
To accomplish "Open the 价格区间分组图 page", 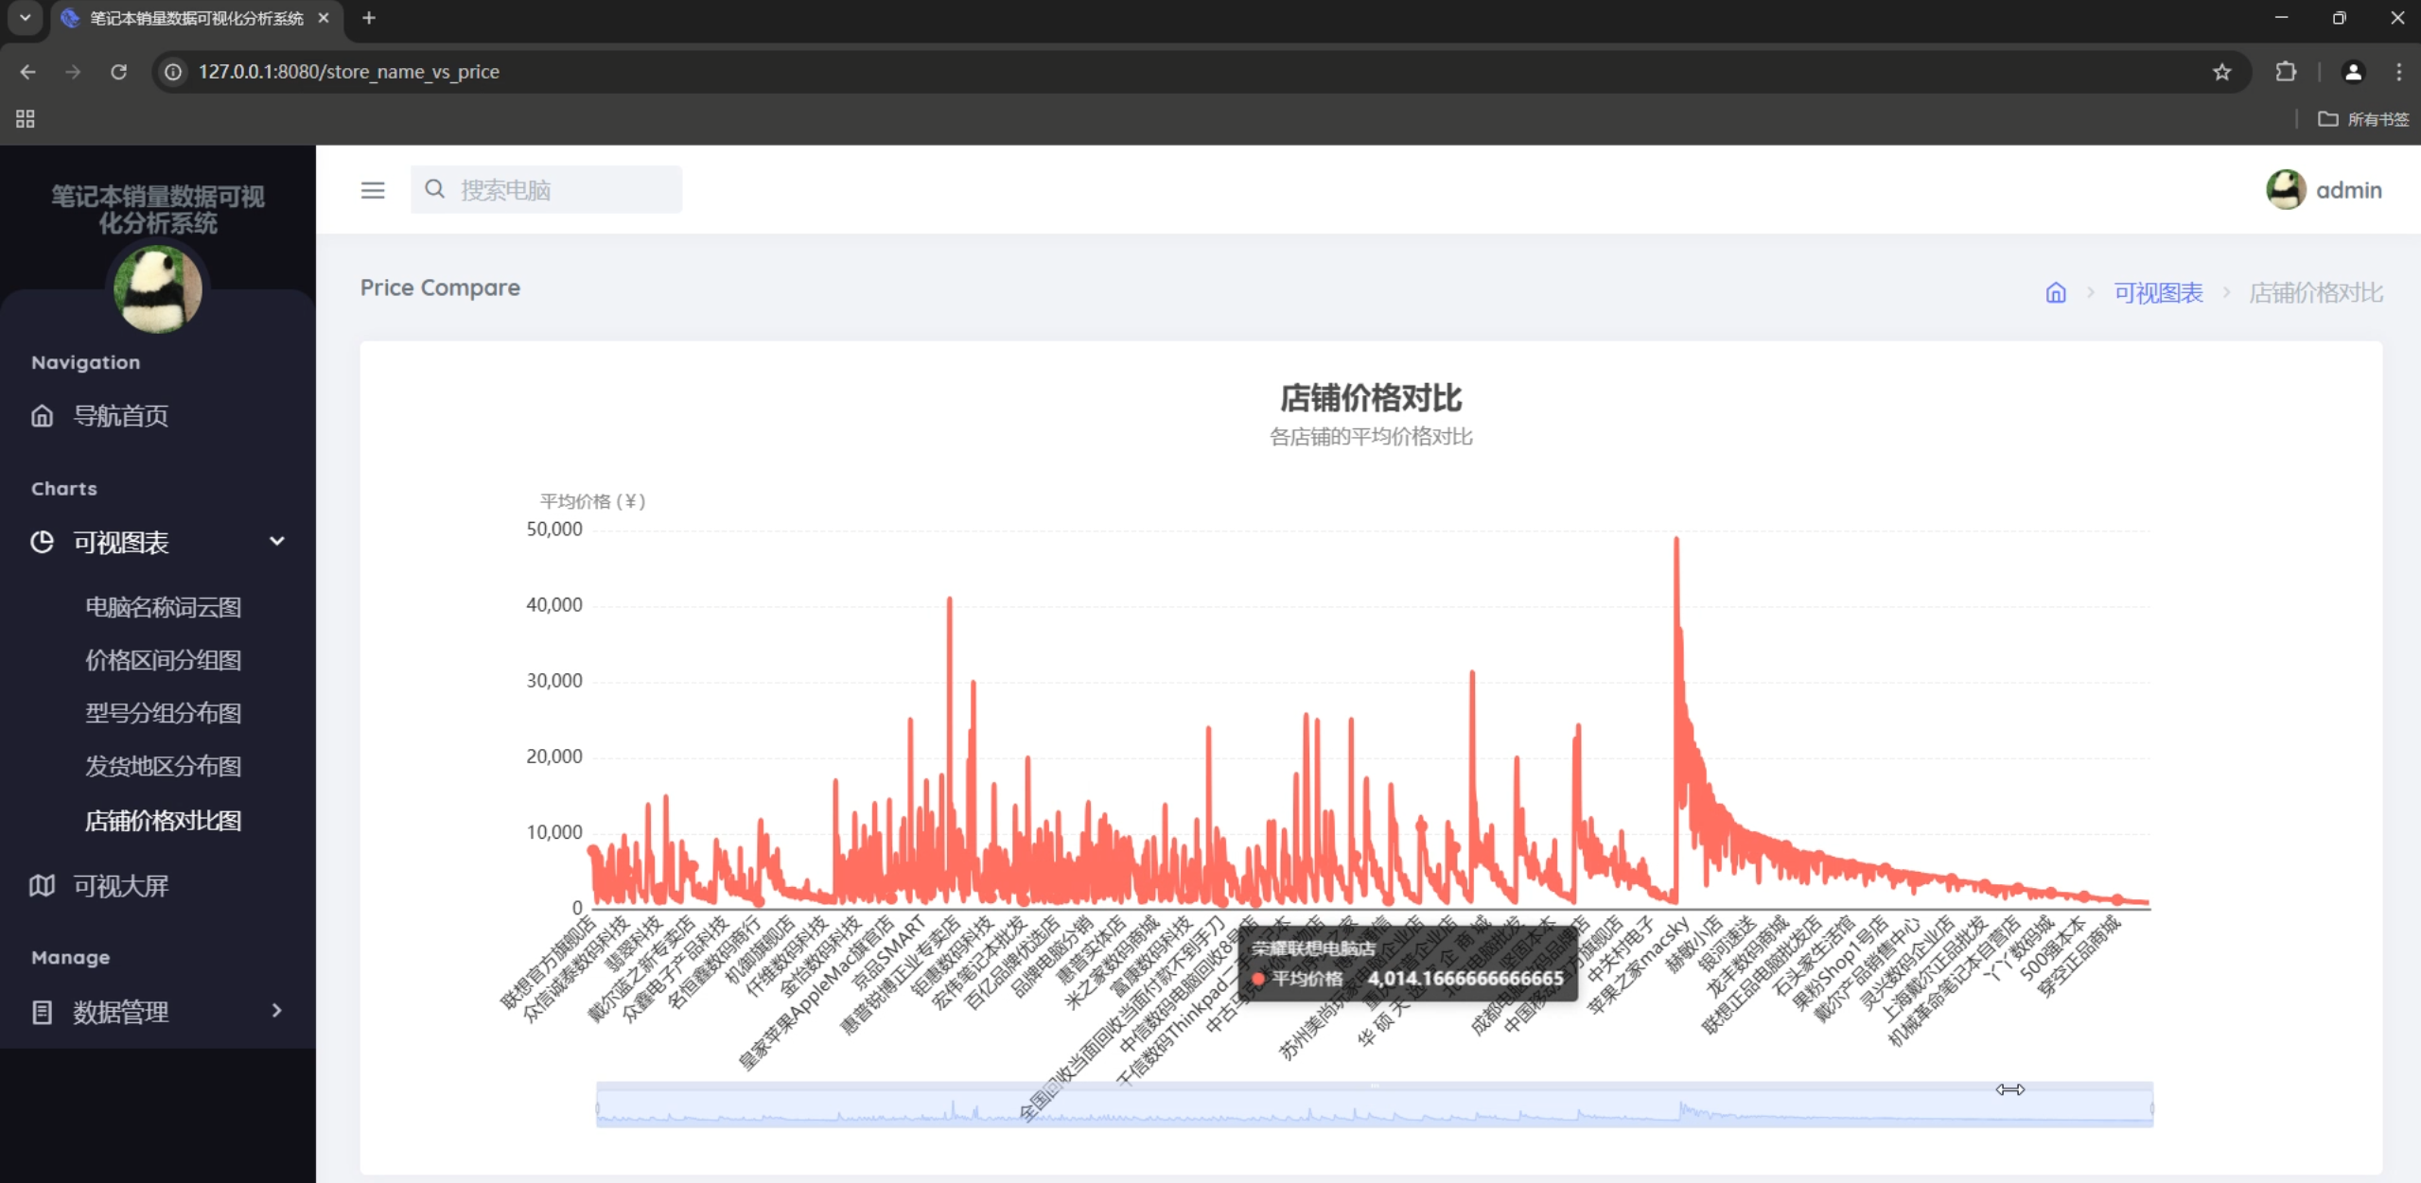I will click(x=163, y=660).
